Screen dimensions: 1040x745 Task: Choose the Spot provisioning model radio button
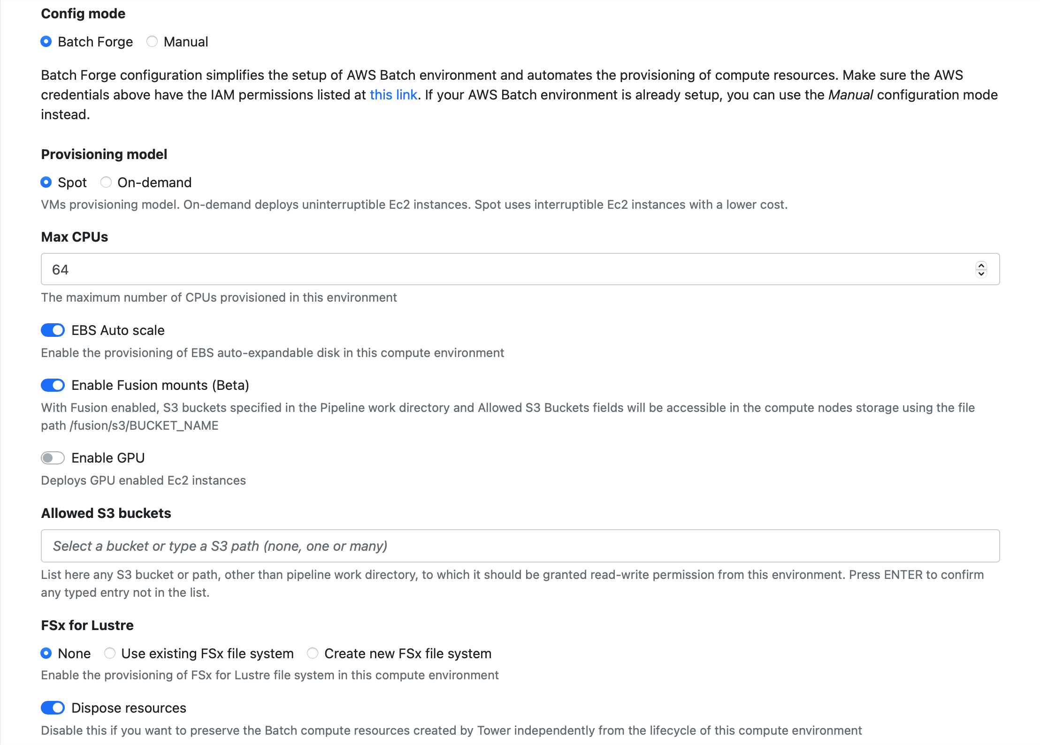click(x=46, y=182)
